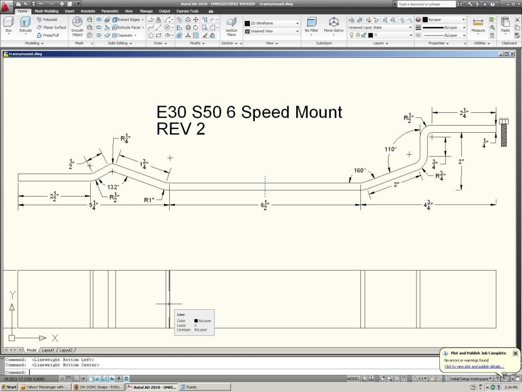Click the keyword search input field

[426, 4]
